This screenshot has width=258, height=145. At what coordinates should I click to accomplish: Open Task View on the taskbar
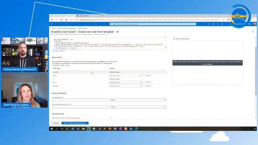(x=67, y=129)
